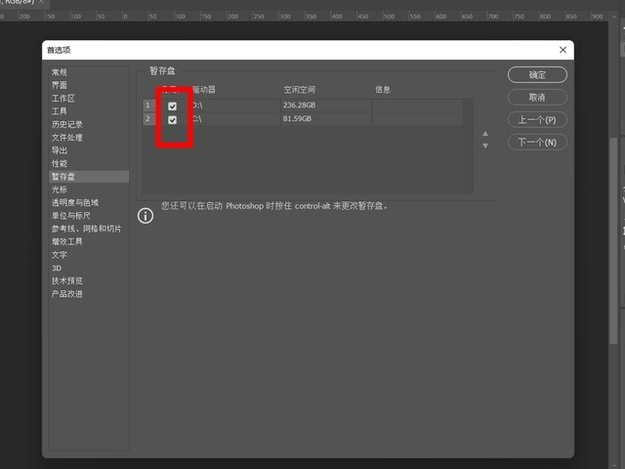Switch to the 界面 category
Image resolution: width=625 pixels, height=469 pixels.
click(60, 85)
